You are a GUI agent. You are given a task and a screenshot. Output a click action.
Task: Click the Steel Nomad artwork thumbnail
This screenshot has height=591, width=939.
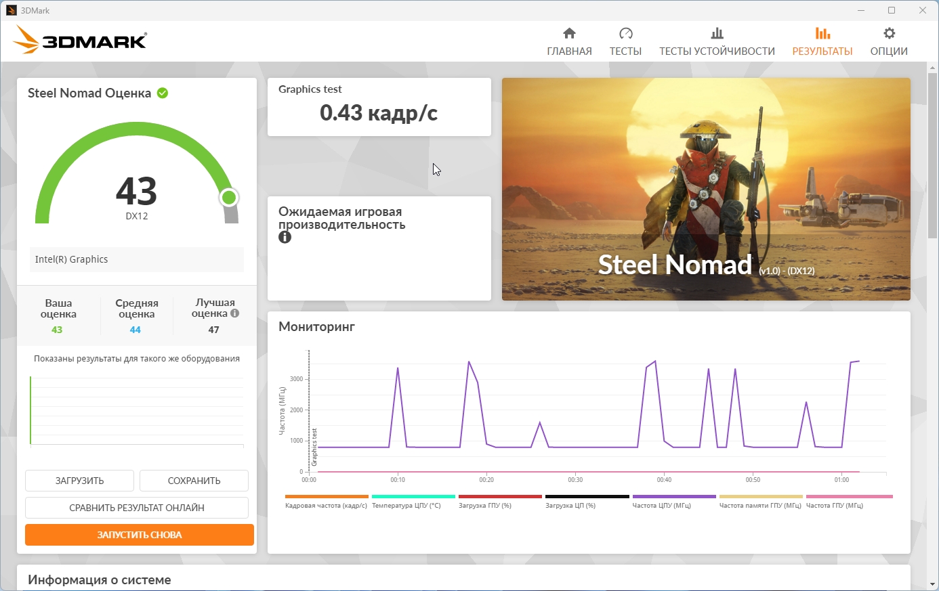coord(706,189)
